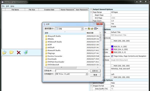Open the Edit menu
This screenshot has height=91, width=150.
(7, 6)
